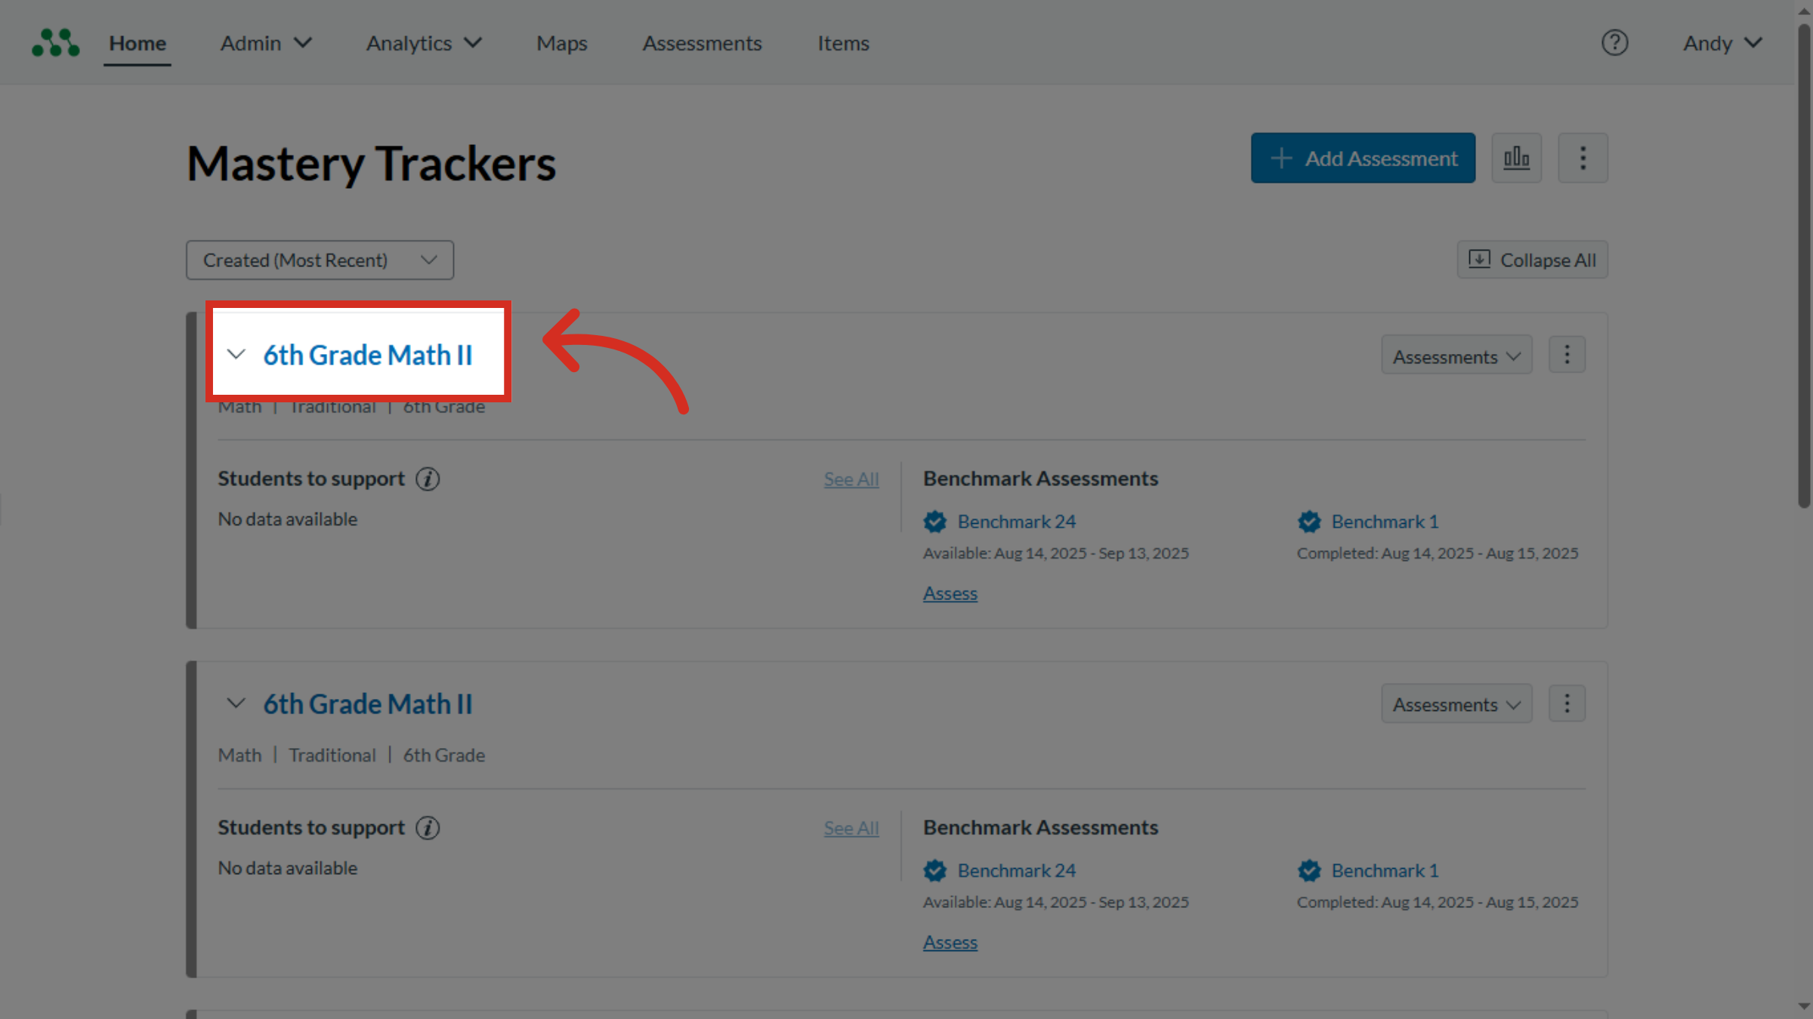
Task: Open the tracker reports bar chart icon
Action: [x=1516, y=158]
